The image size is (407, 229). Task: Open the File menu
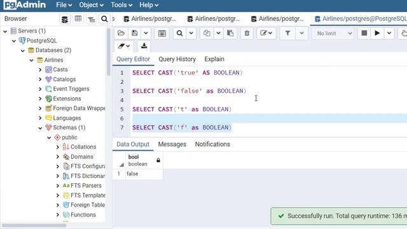point(64,5)
